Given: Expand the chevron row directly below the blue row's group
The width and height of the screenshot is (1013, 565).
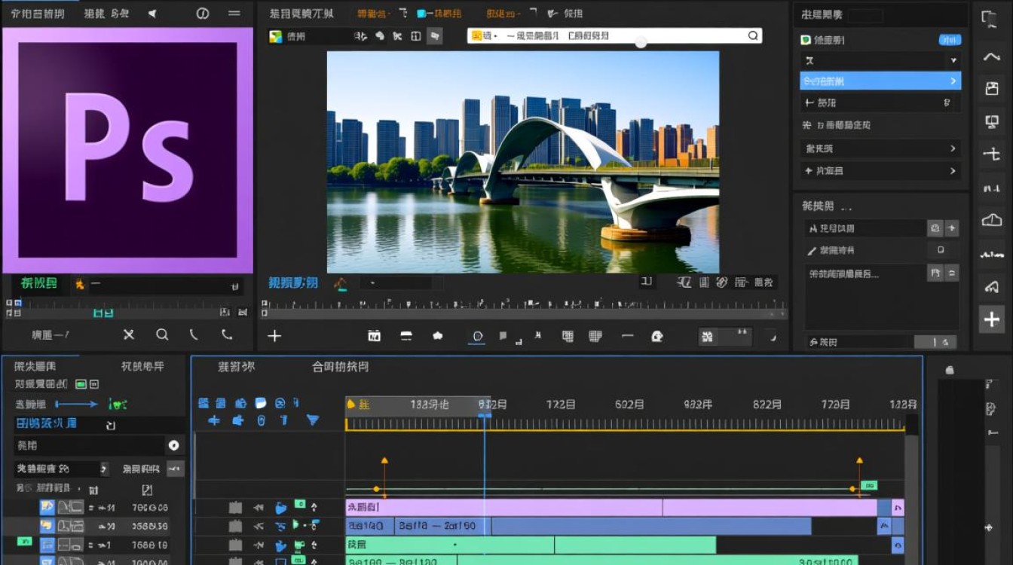Looking at the screenshot, I should 880,148.
